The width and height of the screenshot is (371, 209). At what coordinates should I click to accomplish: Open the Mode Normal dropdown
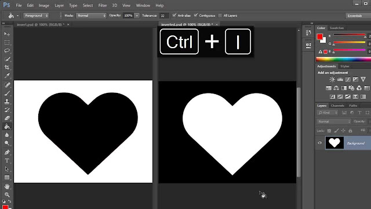(91, 16)
